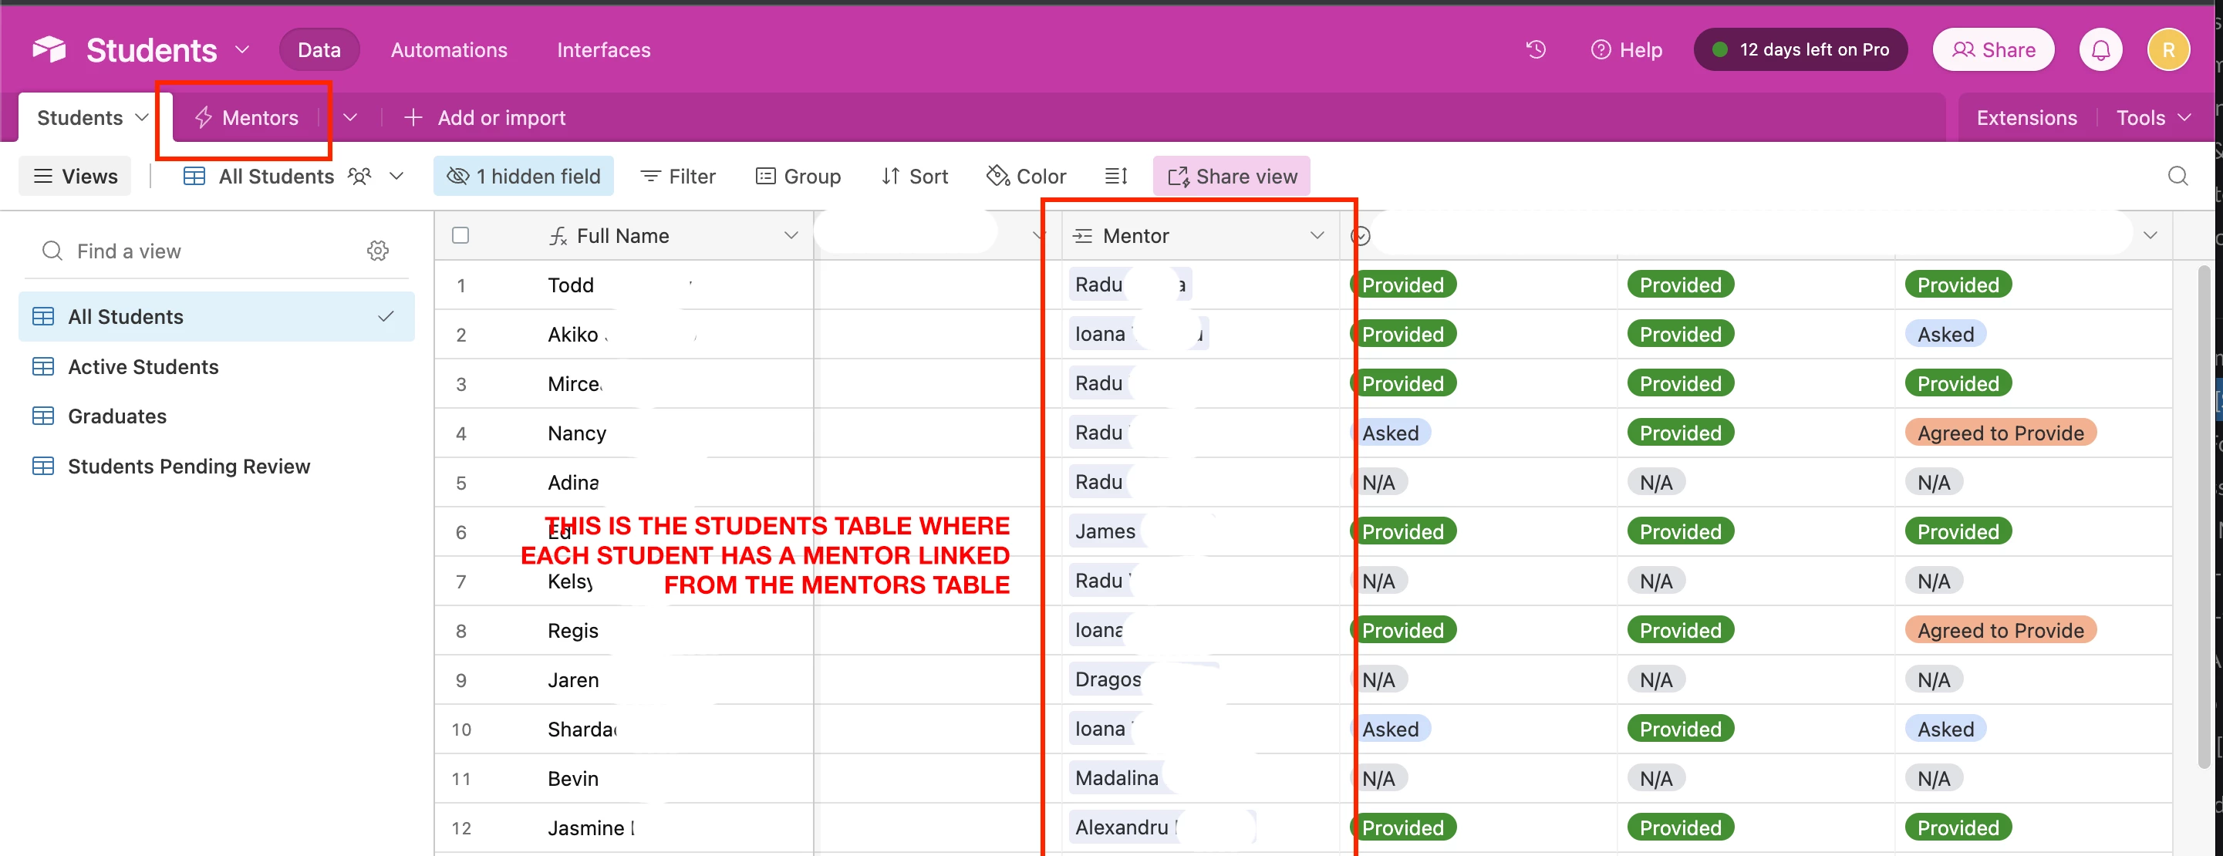Open the Full Name column dropdown
The height and width of the screenshot is (856, 2223).
[790, 235]
